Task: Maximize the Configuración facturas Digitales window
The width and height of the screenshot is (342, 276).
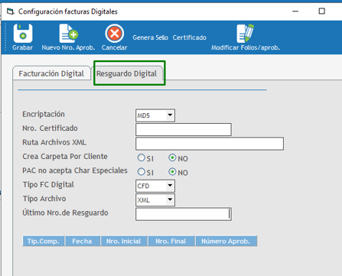Action: [322, 11]
